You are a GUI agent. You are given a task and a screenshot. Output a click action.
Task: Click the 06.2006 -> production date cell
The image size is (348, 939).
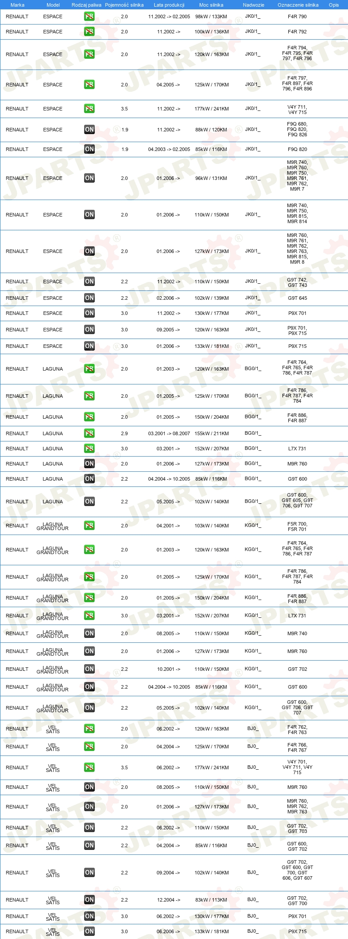tap(169, 931)
